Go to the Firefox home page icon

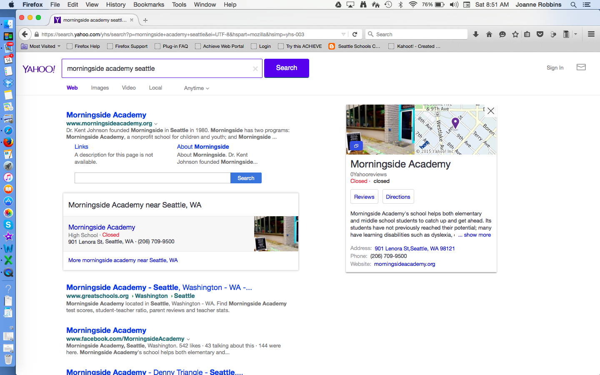pos(489,34)
